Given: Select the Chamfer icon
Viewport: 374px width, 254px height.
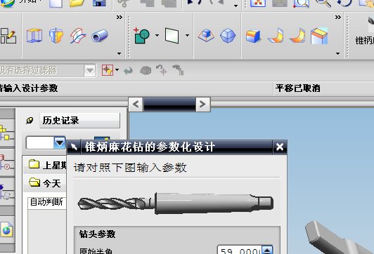Looking at the screenshot, I should (x=319, y=36).
